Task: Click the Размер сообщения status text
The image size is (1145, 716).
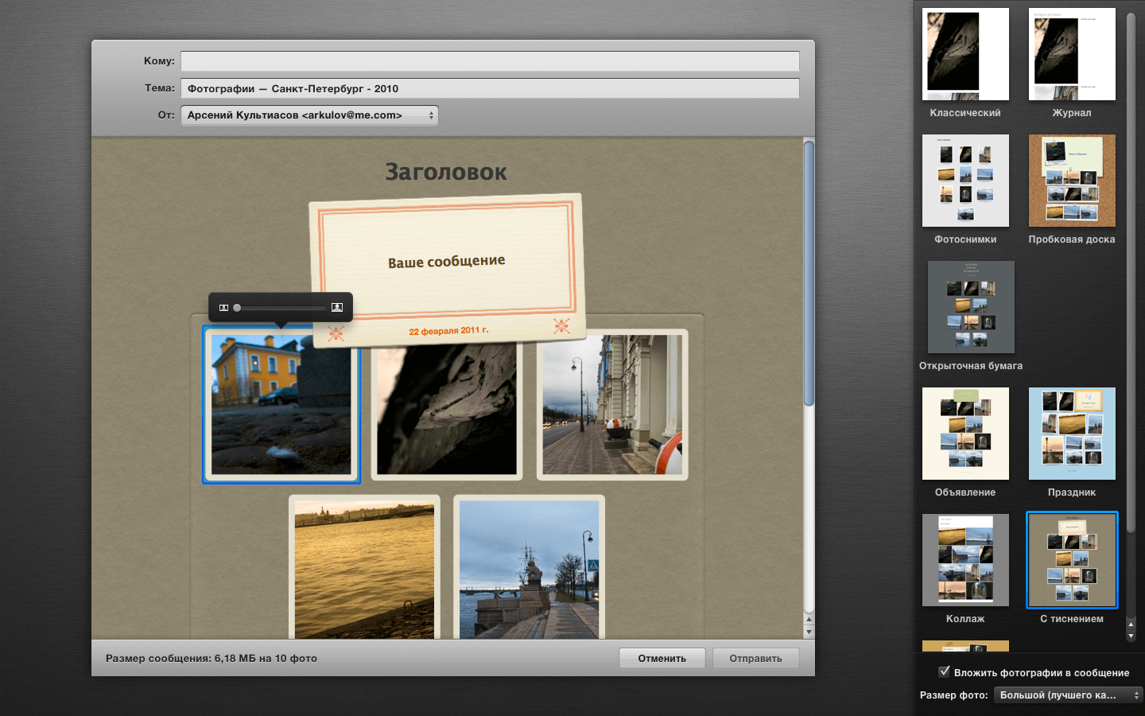Action: (x=212, y=659)
